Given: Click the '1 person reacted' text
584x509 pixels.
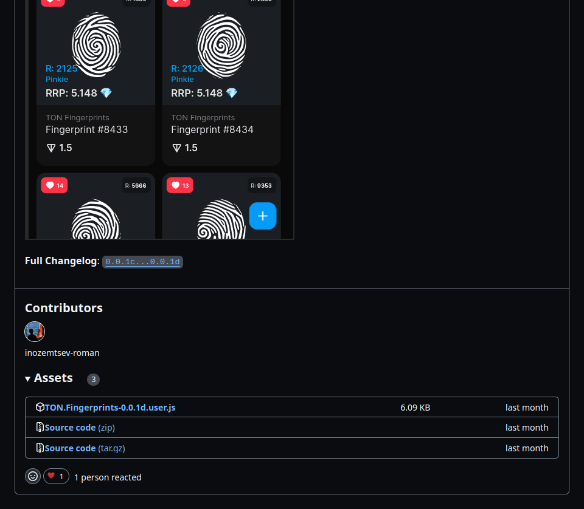Looking at the screenshot, I should click(x=108, y=477).
